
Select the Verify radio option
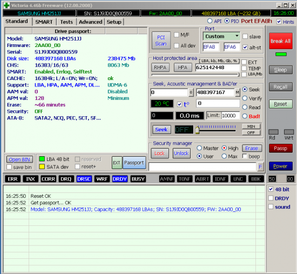tap(245, 98)
